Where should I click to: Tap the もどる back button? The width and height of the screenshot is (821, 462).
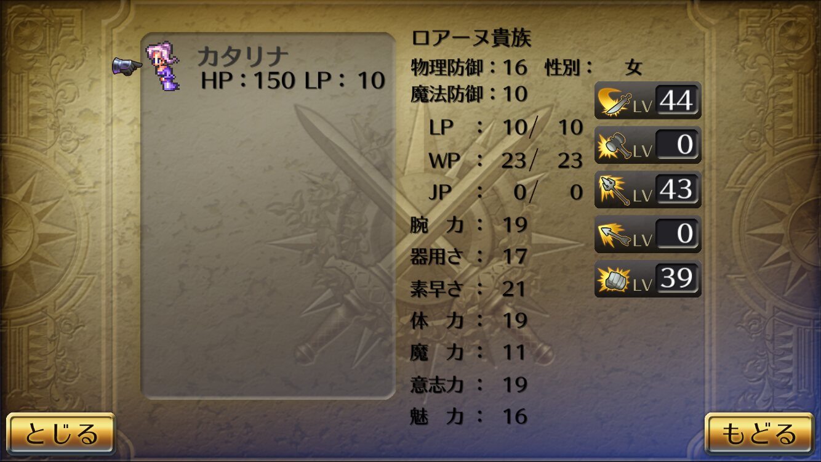[x=759, y=434]
